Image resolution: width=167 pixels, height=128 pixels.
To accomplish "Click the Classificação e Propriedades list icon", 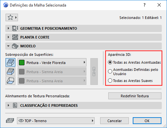I will 15,105.
